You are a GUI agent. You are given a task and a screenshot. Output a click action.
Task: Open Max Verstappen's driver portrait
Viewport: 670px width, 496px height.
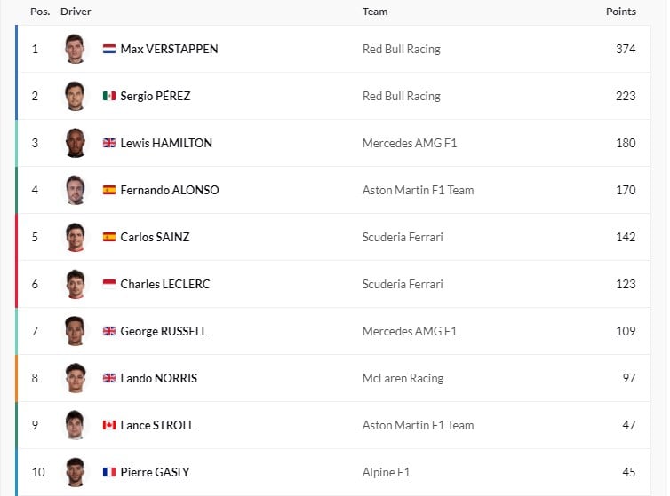click(x=76, y=49)
